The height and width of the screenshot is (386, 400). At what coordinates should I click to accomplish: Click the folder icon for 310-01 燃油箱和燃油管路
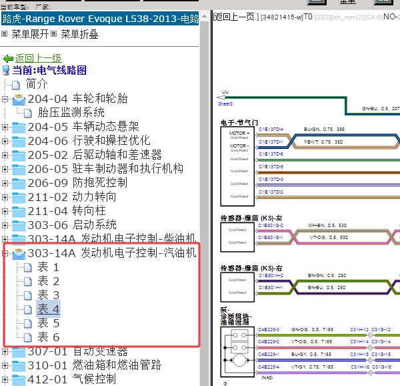coord(19,366)
